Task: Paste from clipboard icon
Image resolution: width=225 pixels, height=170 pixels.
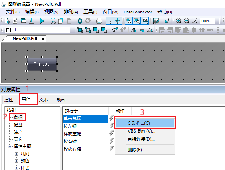Action: coord(69,21)
